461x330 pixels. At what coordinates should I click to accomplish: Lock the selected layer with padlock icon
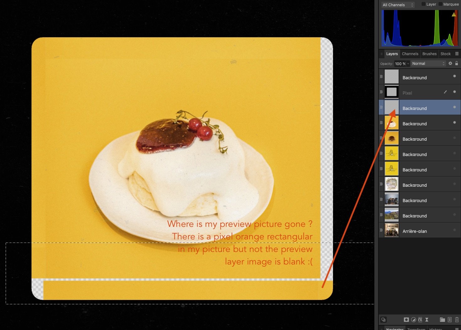coord(457,63)
